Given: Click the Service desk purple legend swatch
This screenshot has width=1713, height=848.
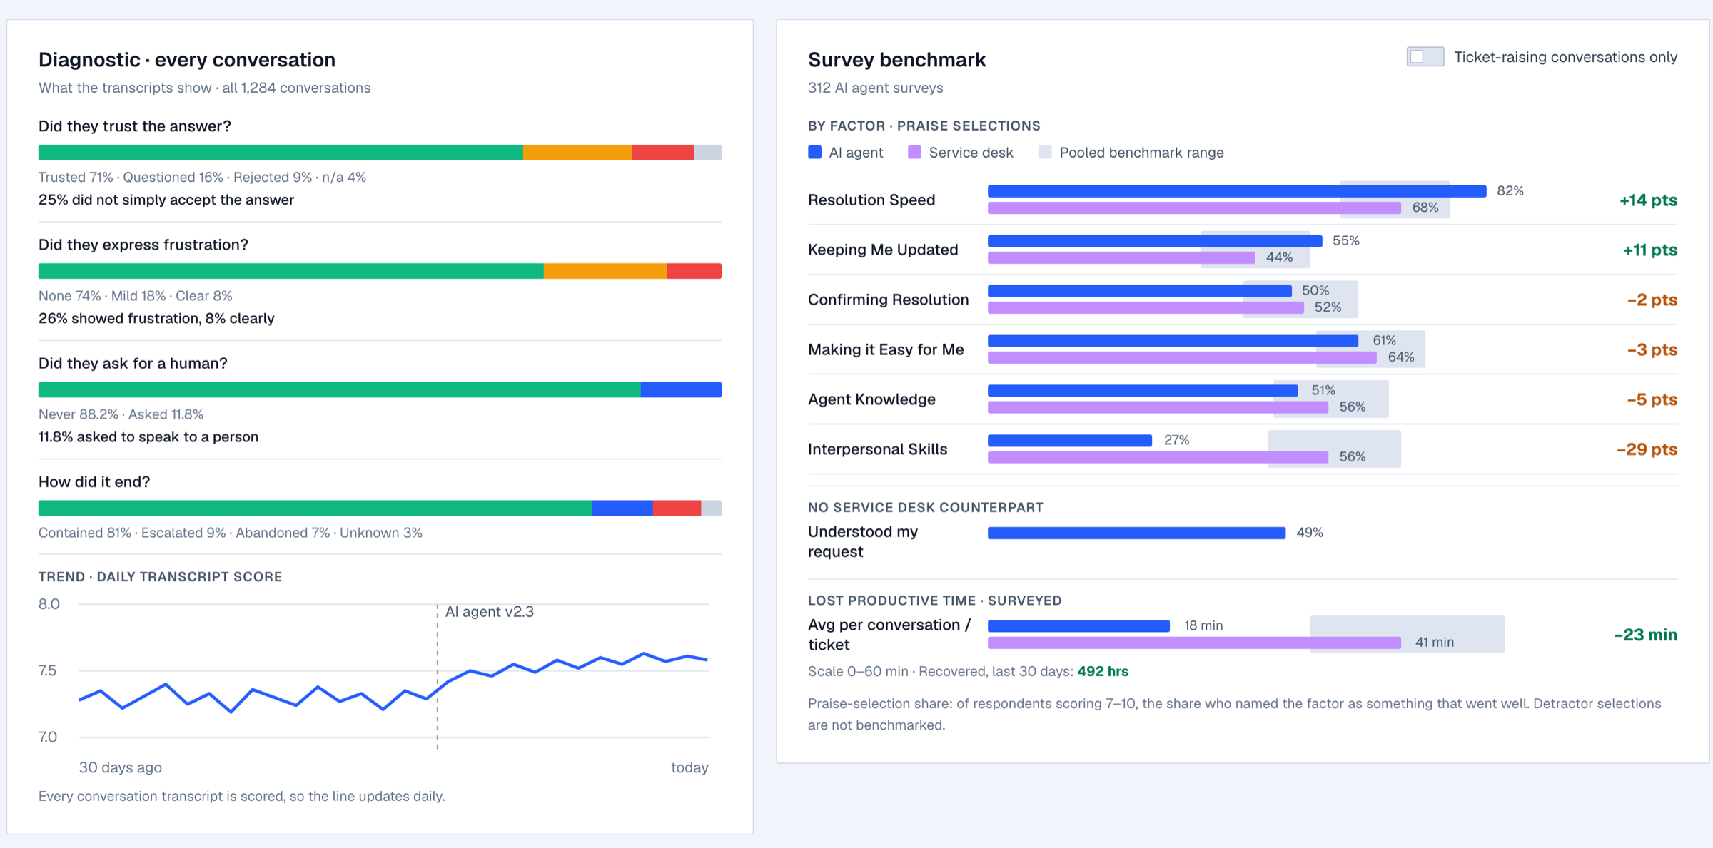Looking at the screenshot, I should click(914, 152).
